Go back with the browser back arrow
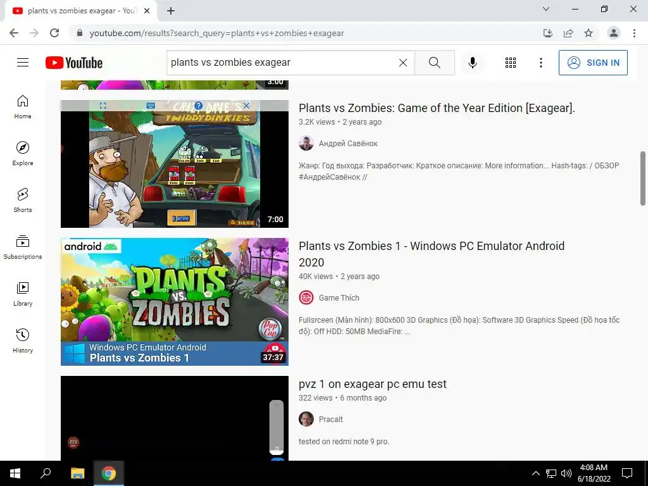The height and width of the screenshot is (486, 648). [14, 33]
